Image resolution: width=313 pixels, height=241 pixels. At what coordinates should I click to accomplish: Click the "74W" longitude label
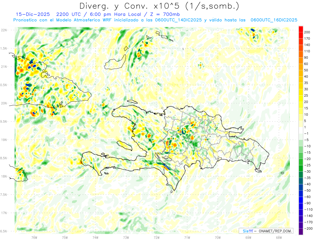click(x=95, y=237)
